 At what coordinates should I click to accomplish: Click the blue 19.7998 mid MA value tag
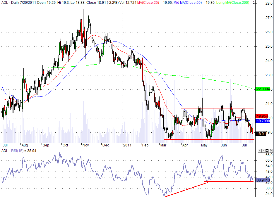coord(263,121)
